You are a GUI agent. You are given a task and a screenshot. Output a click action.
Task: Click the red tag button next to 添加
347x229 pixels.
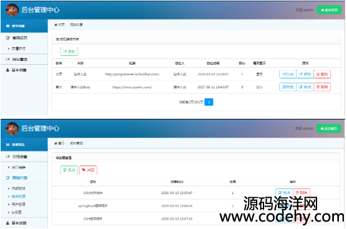click(x=88, y=170)
